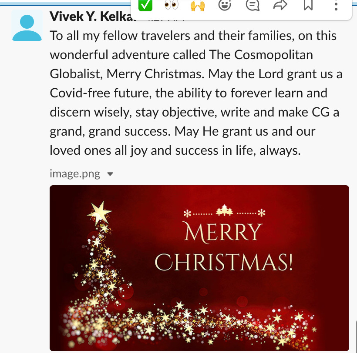React with the raised hands emoji

tap(198, 6)
